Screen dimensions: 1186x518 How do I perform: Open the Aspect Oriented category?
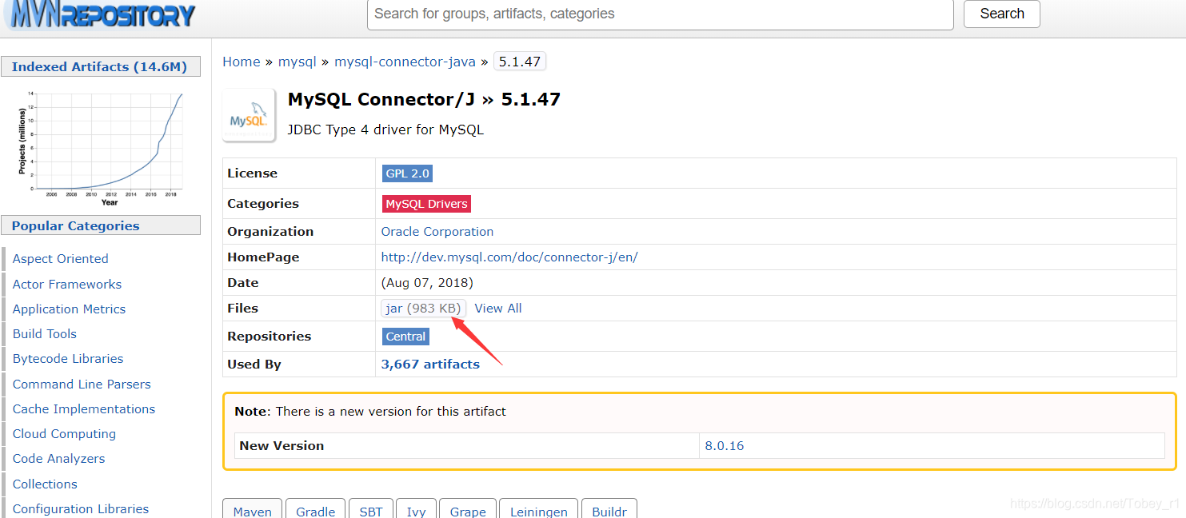[61, 259]
